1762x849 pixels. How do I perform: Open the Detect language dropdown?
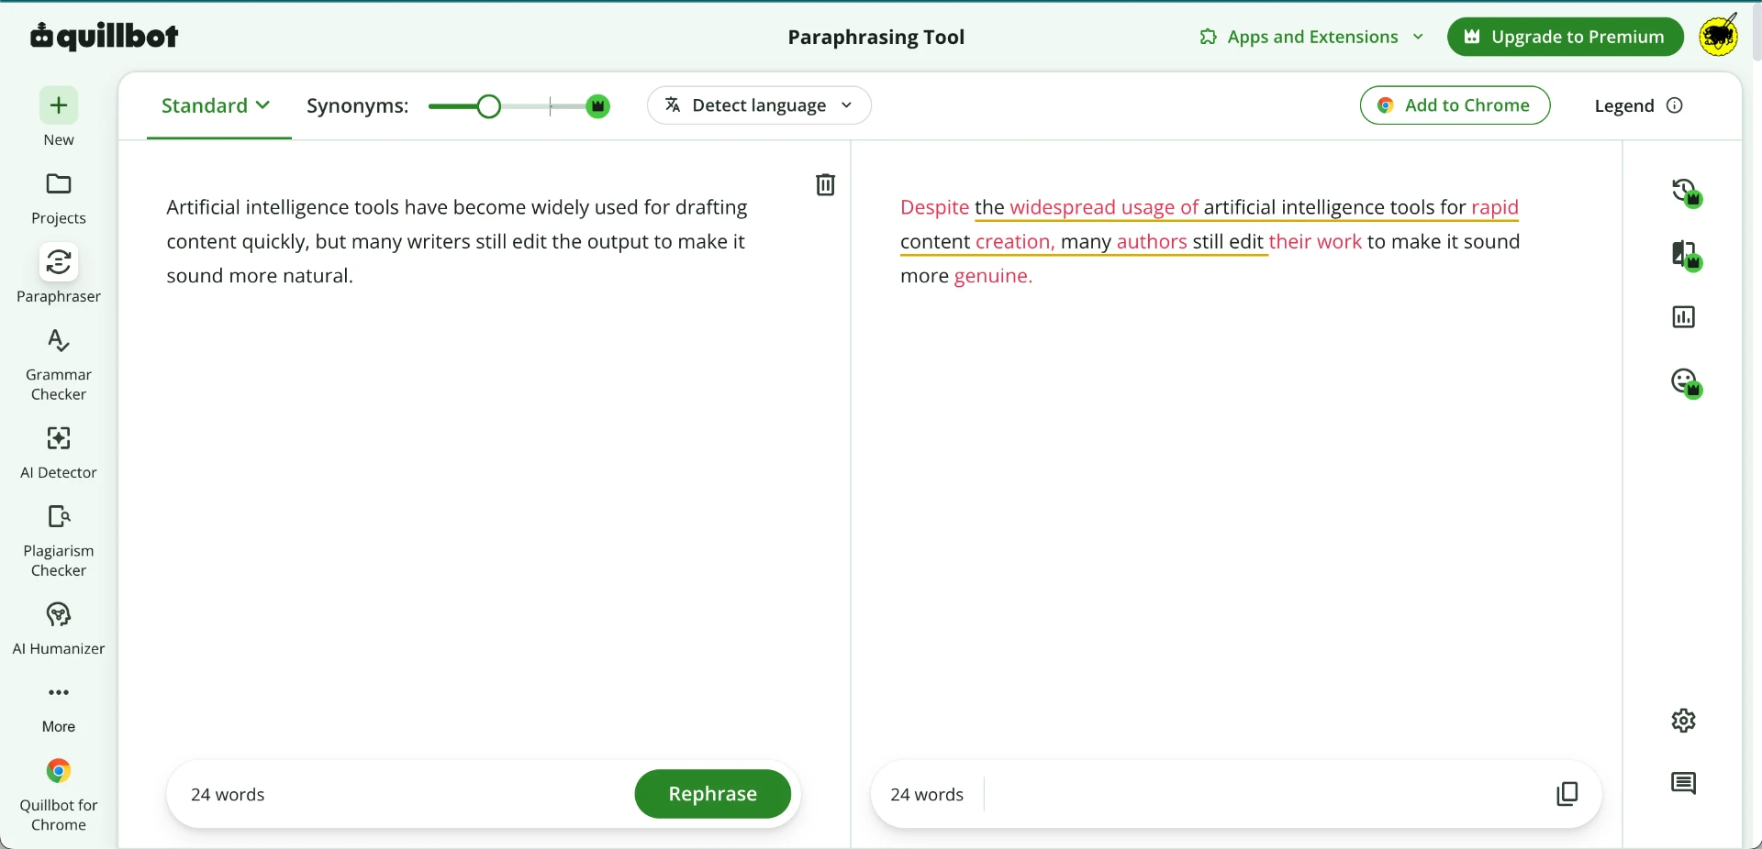(759, 105)
